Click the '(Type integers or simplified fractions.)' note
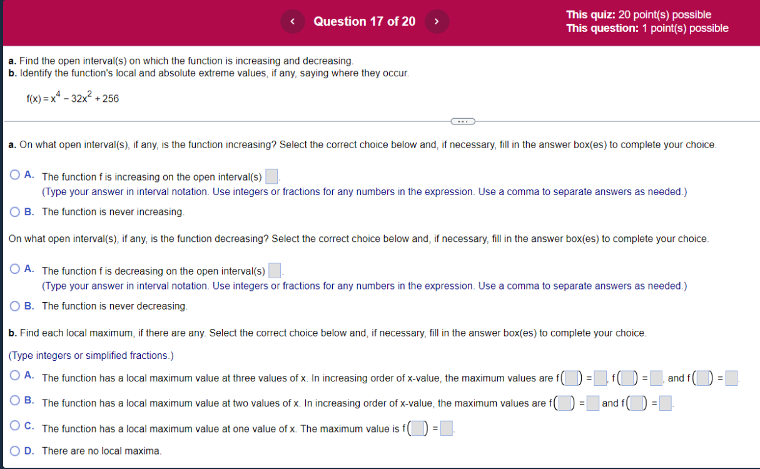760x469 pixels. click(91, 355)
